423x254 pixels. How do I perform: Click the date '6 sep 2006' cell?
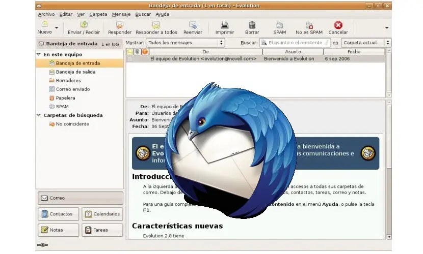pos(337,58)
